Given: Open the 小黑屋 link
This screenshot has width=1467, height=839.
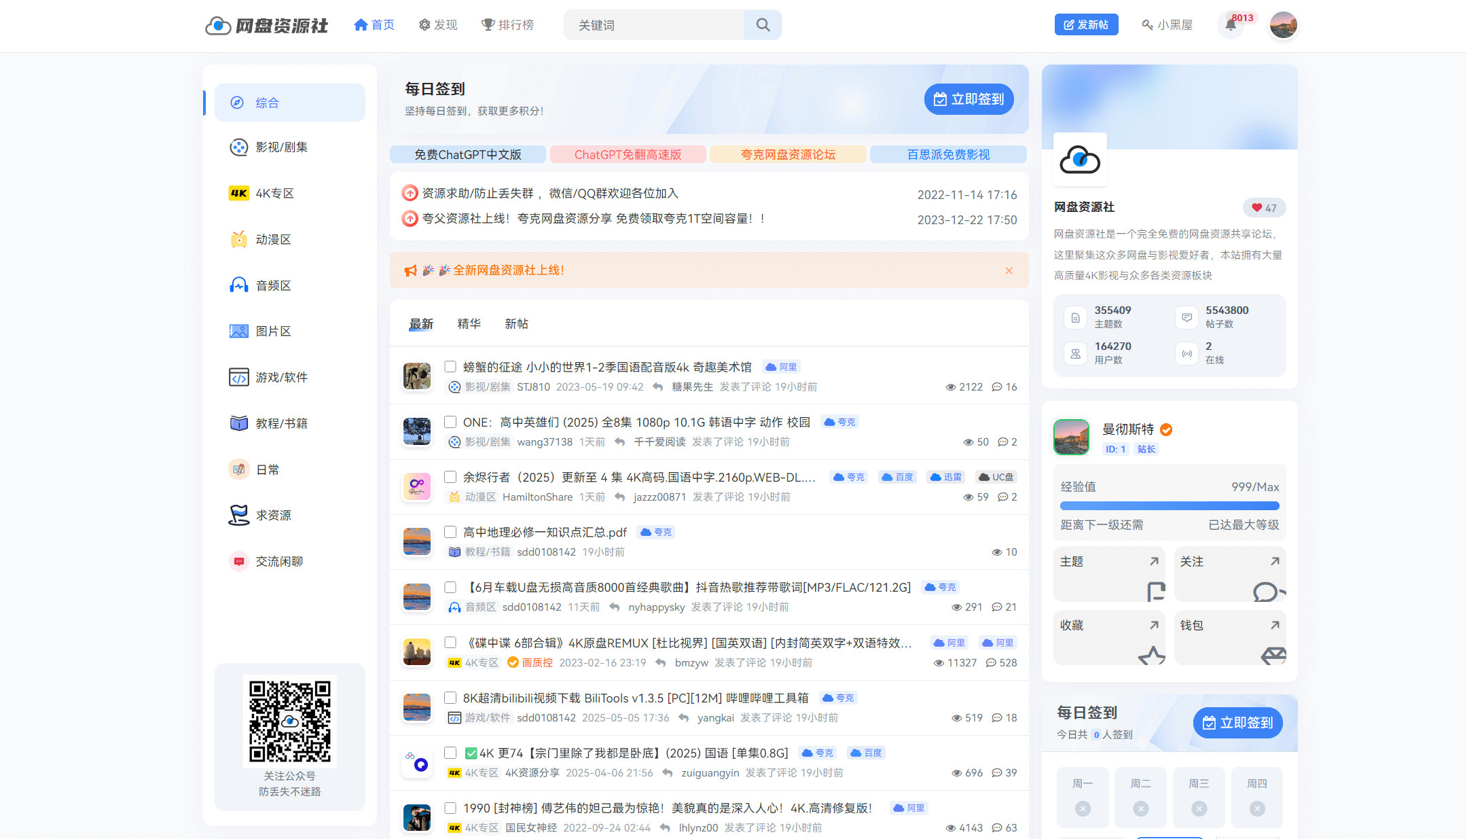Looking at the screenshot, I should (1167, 25).
